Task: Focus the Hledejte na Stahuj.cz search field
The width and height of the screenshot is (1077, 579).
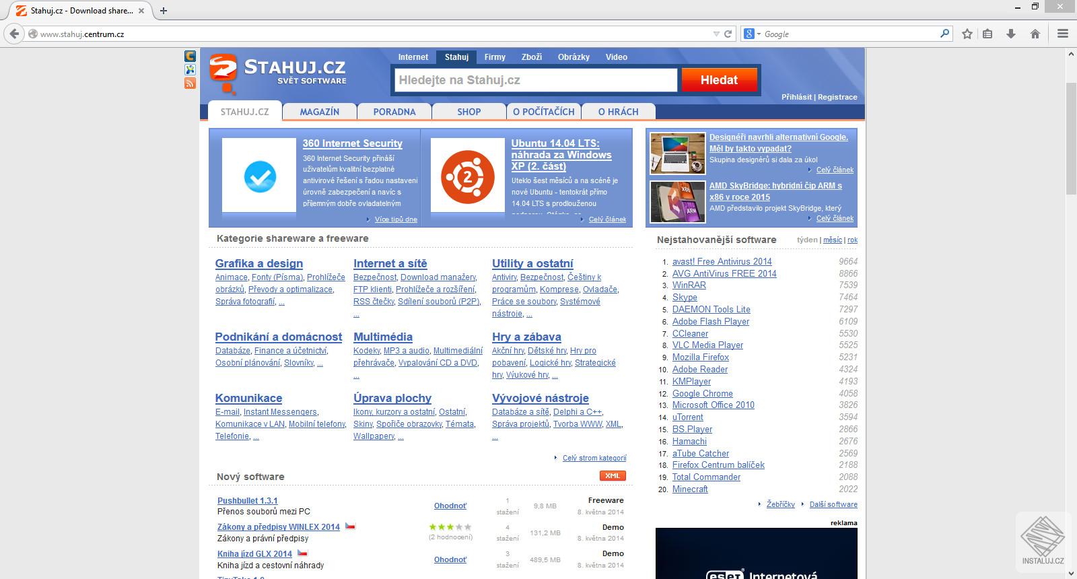Action: coord(536,80)
